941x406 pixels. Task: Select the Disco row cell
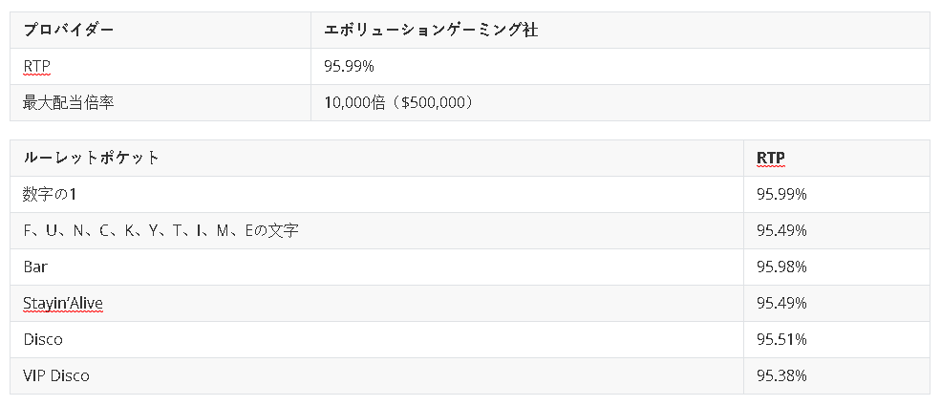377,339
